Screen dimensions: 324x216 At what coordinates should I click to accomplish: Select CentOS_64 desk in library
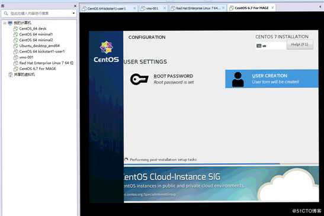tap(33, 28)
